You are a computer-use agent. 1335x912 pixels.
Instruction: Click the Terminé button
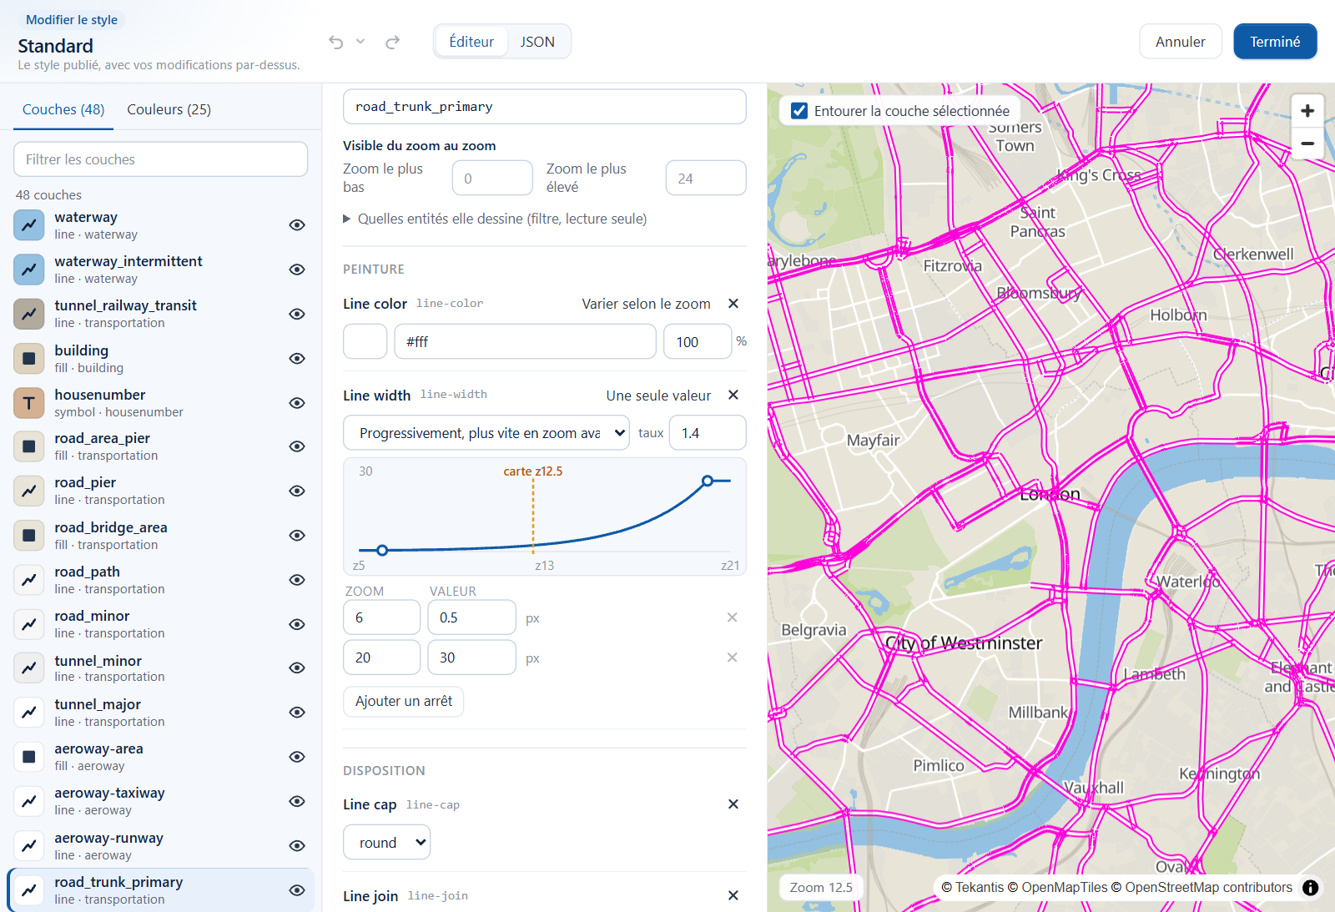click(1275, 42)
